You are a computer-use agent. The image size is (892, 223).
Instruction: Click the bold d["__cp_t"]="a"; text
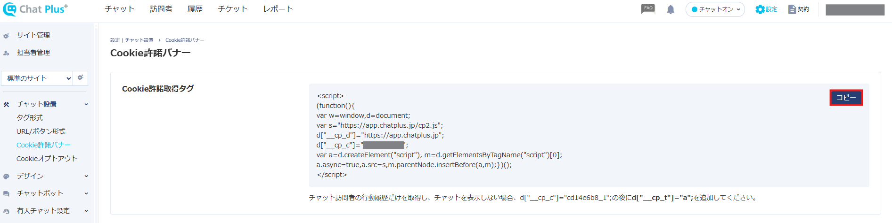[x=663, y=198]
